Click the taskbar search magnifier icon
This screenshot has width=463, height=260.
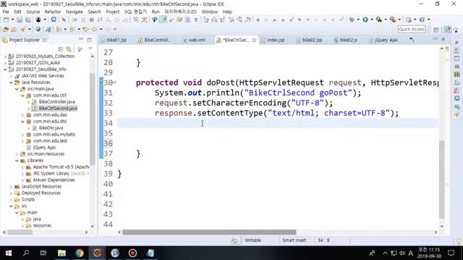pyautogui.click(x=26, y=253)
